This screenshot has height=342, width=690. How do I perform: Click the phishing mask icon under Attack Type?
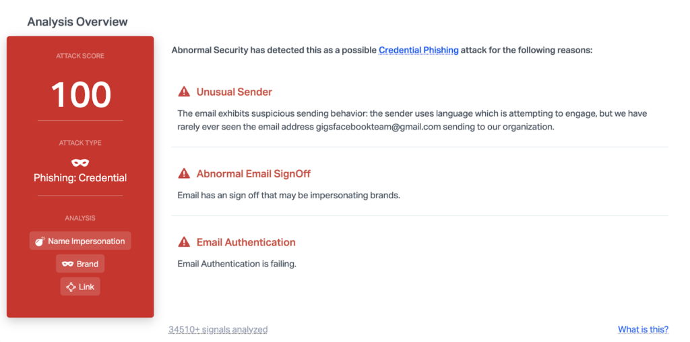click(x=80, y=163)
